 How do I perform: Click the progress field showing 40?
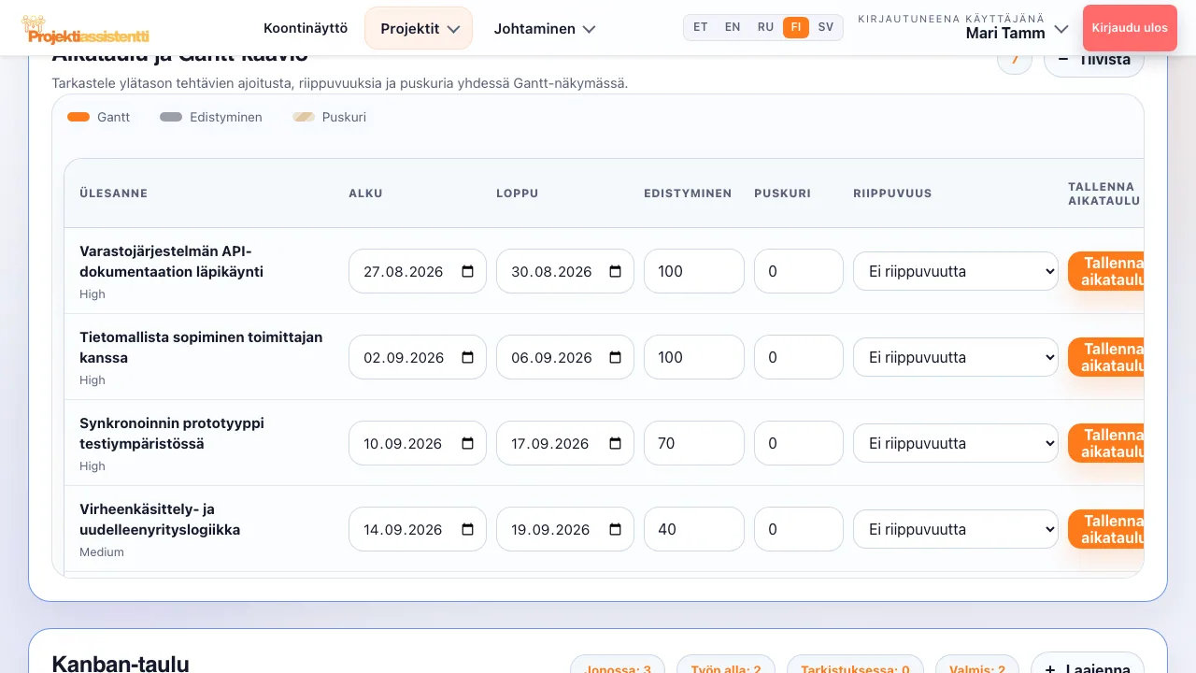coord(694,529)
